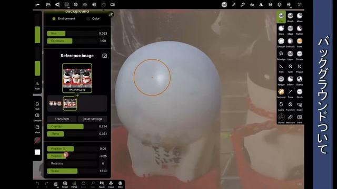Select the Transform tool in tool palette
Image resolution: width=337 pixels, height=189 pixels.
pos(290,106)
